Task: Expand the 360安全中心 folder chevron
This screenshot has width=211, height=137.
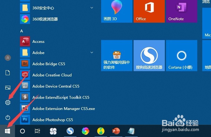Action: click(x=92, y=8)
